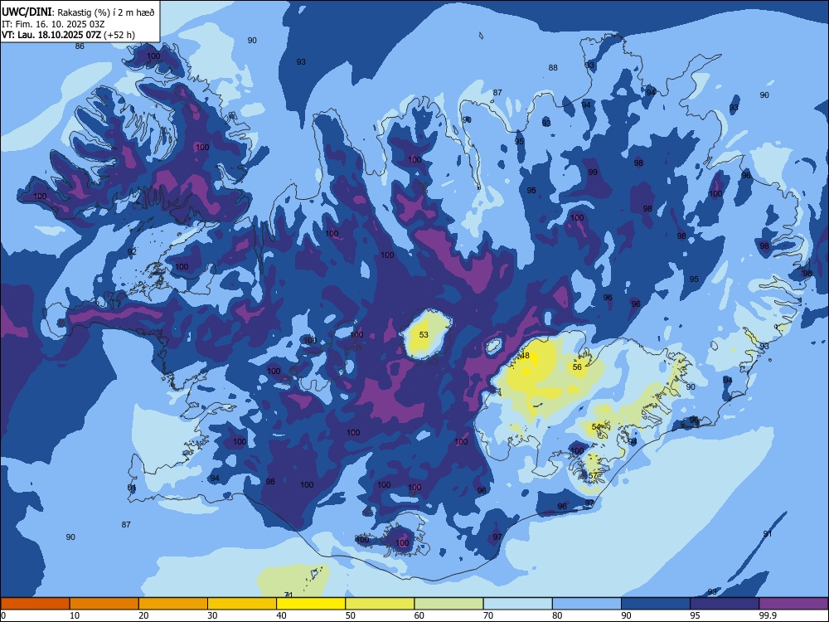Click the '56' value in the yellow area
Image resolution: width=829 pixels, height=622 pixels.
pyautogui.click(x=577, y=367)
